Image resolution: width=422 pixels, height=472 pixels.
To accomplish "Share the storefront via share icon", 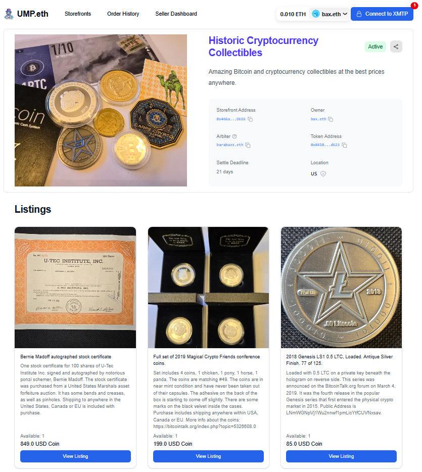I will (x=396, y=46).
